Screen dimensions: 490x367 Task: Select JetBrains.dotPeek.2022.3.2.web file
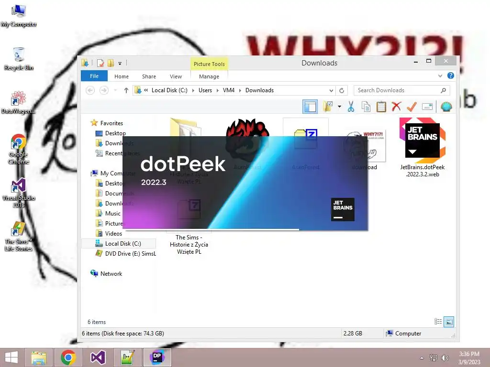point(422,147)
